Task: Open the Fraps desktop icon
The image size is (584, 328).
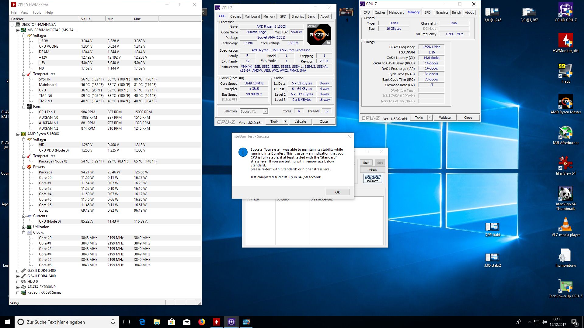Action: pyautogui.click(x=565, y=72)
